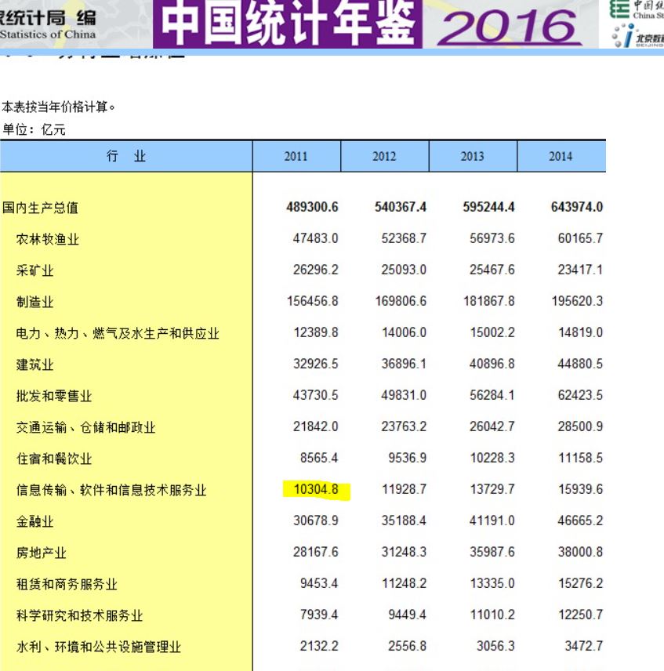Click the note 本表按当年价格计算
Screen dimensions: 664x671
tap(58, 107)
